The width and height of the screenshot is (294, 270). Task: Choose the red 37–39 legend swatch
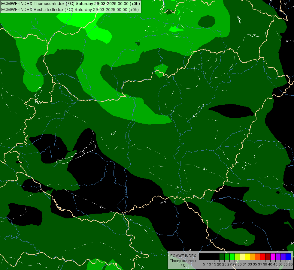[x=263, y=256]
